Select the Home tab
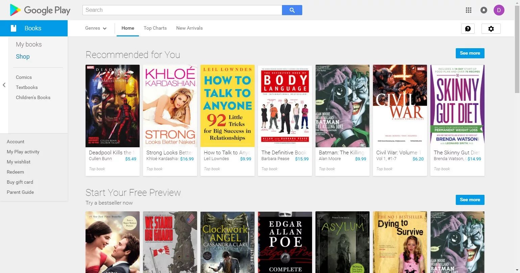The width and height of the screenshot is (520, 273). [x=127, y=28]
